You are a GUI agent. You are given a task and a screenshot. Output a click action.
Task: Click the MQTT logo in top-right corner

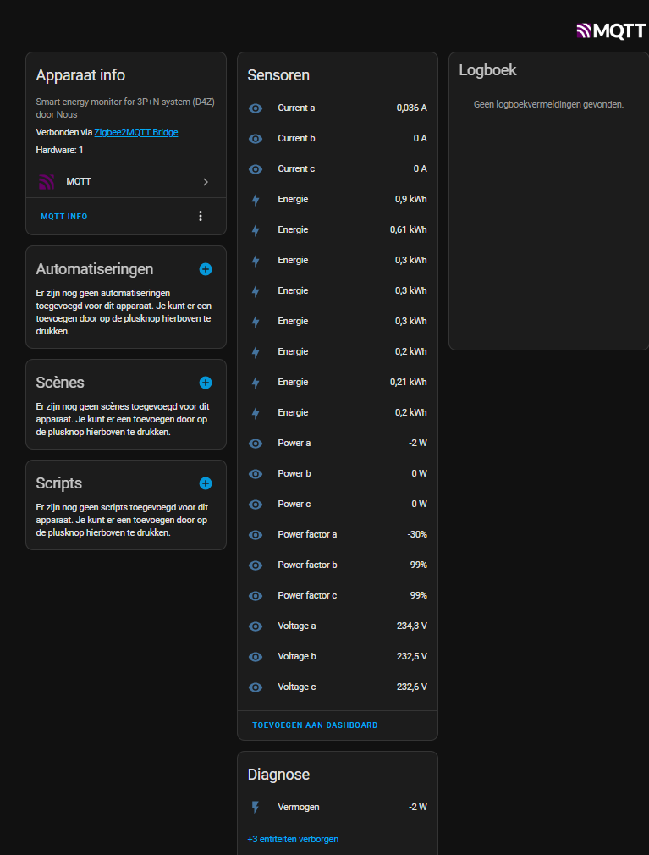click(611, 31)
